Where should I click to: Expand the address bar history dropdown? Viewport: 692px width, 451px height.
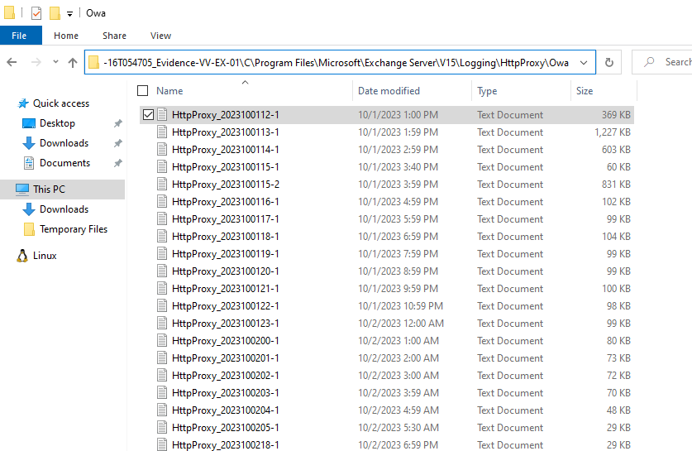(x=584, y=63)
